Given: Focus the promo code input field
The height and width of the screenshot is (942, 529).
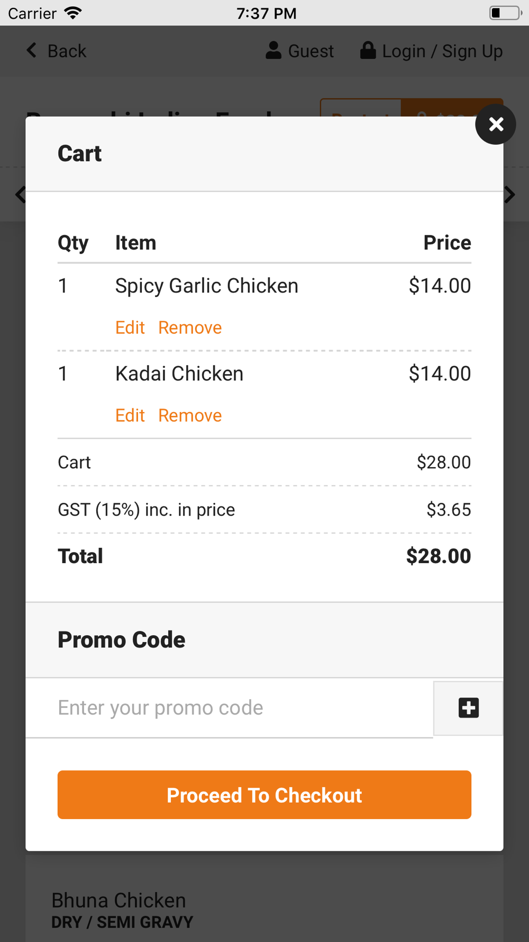Looking at the screenshot, I should coord(229,708).
